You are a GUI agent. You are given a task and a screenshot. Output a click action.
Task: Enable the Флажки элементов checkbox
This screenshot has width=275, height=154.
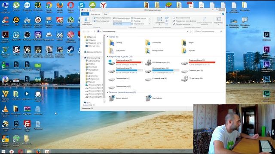click(174, 18)
